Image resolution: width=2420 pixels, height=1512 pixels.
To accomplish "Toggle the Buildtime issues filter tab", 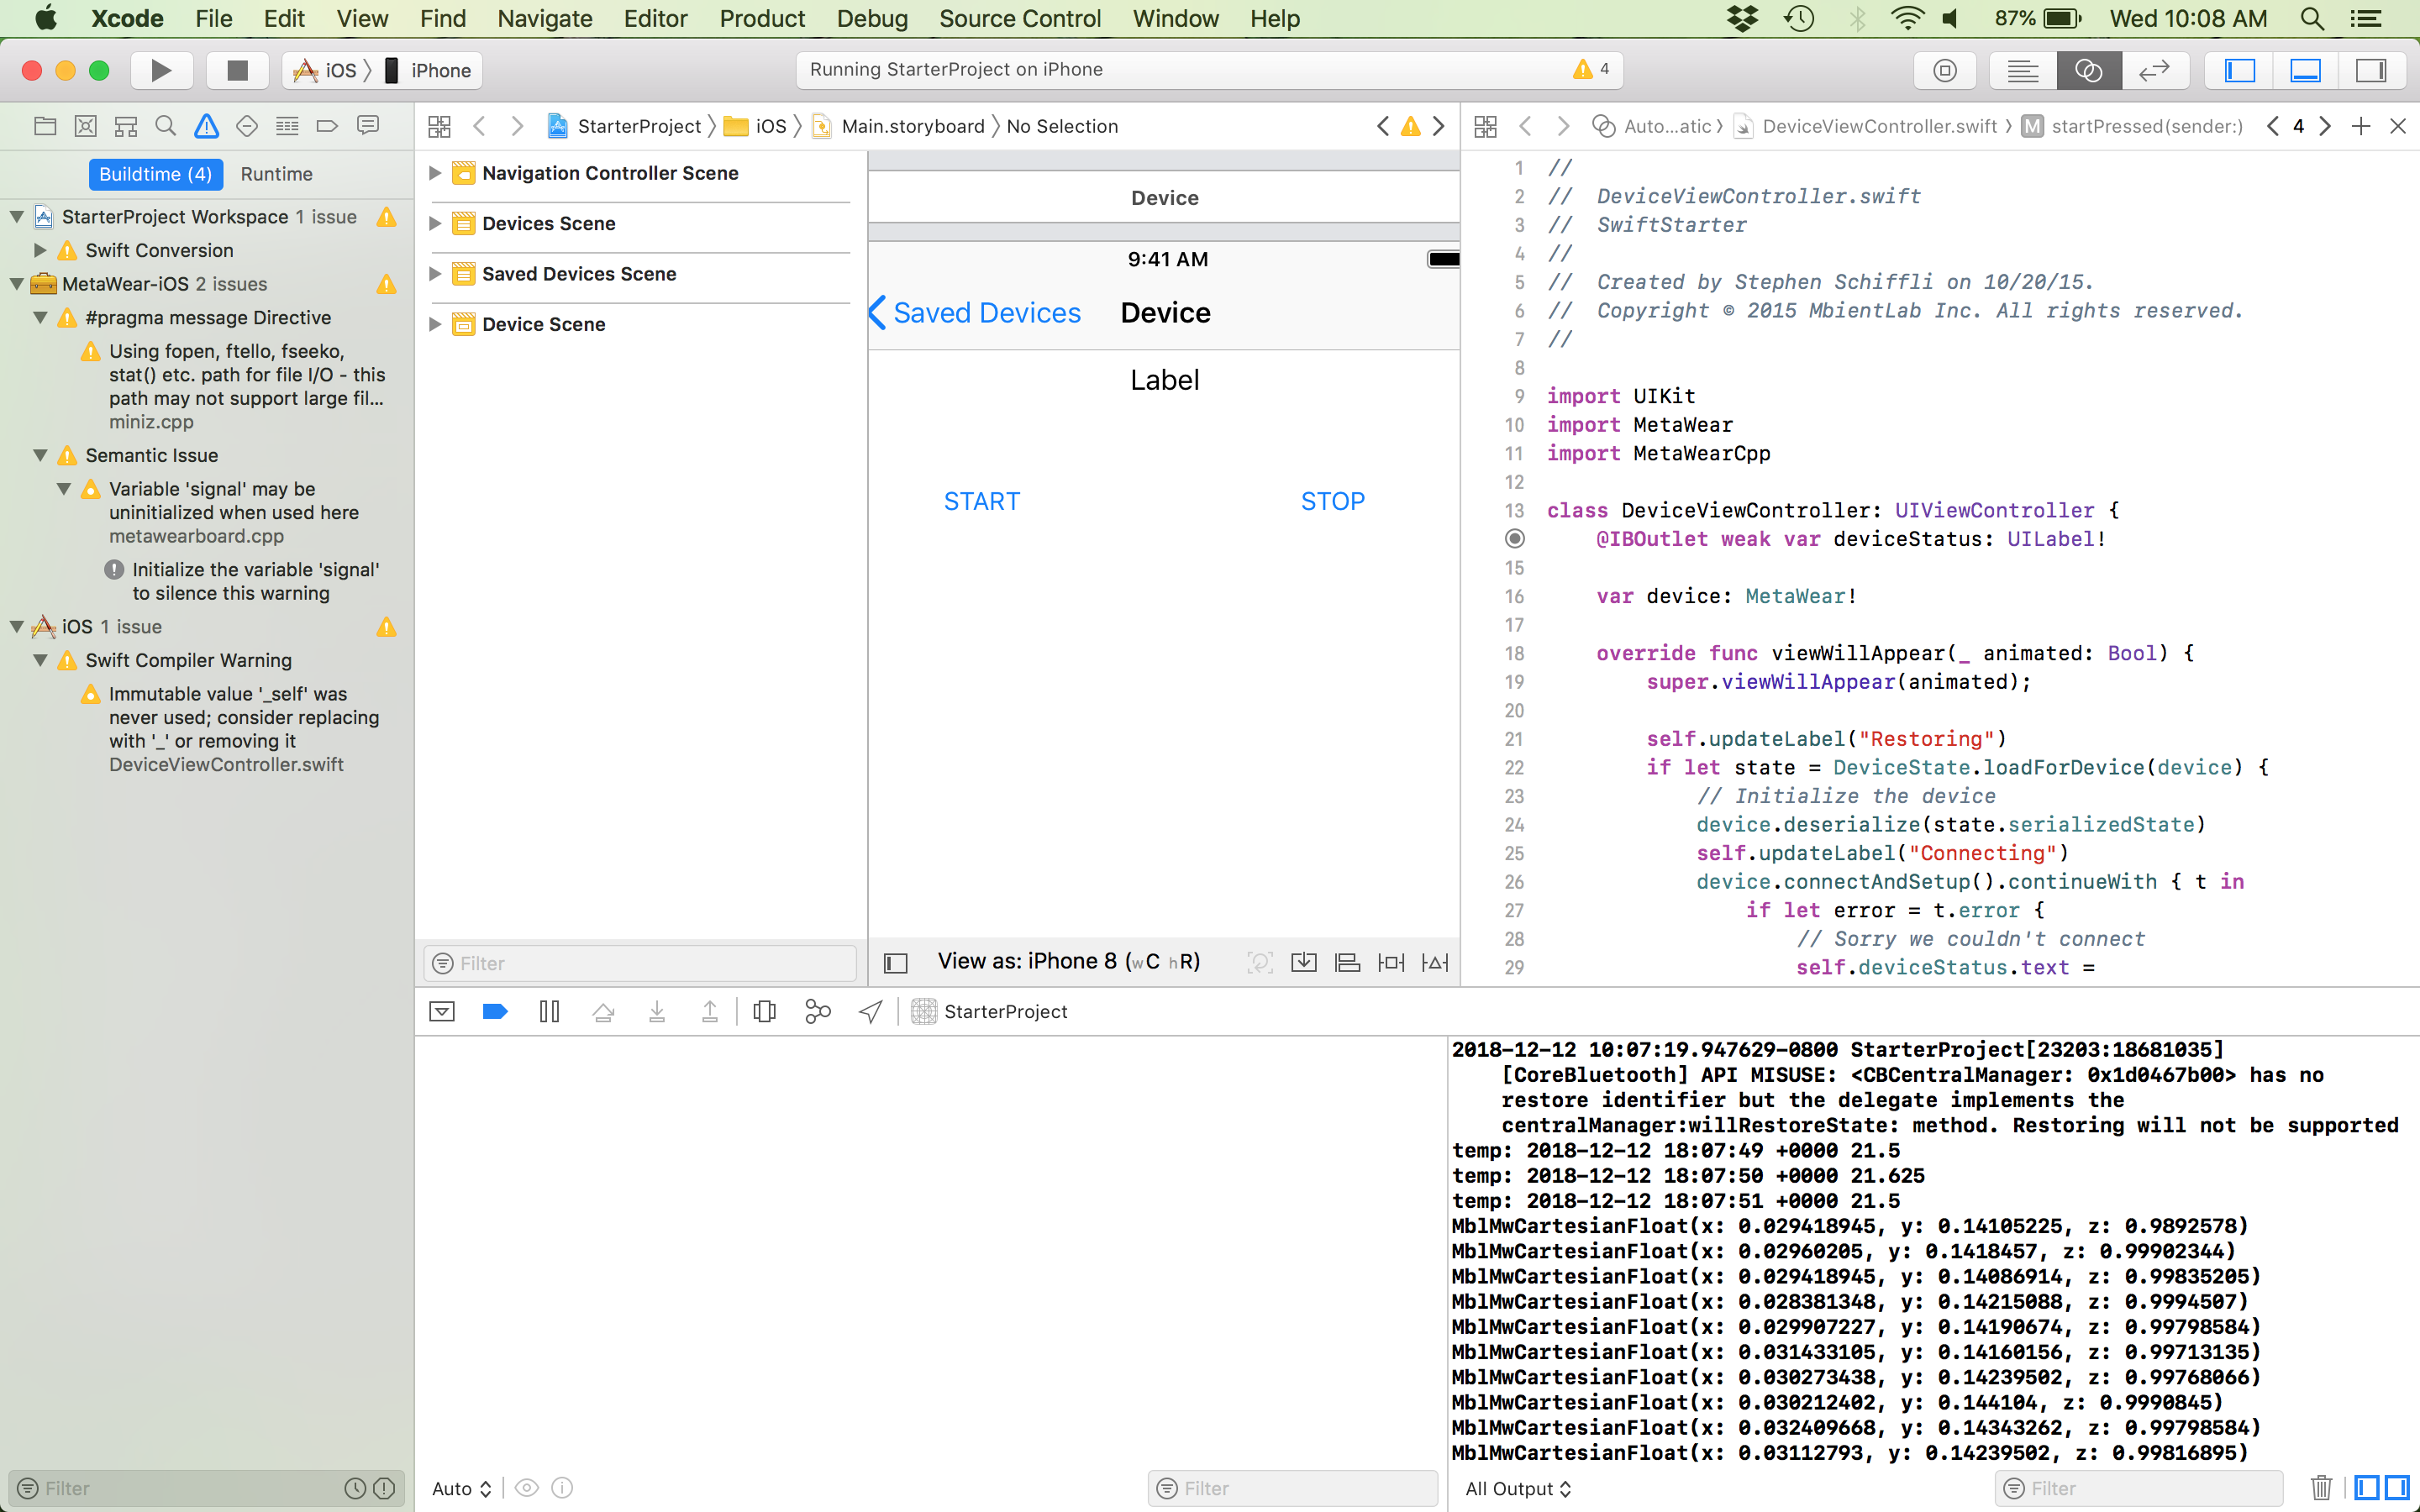I will tap(153, 172).
